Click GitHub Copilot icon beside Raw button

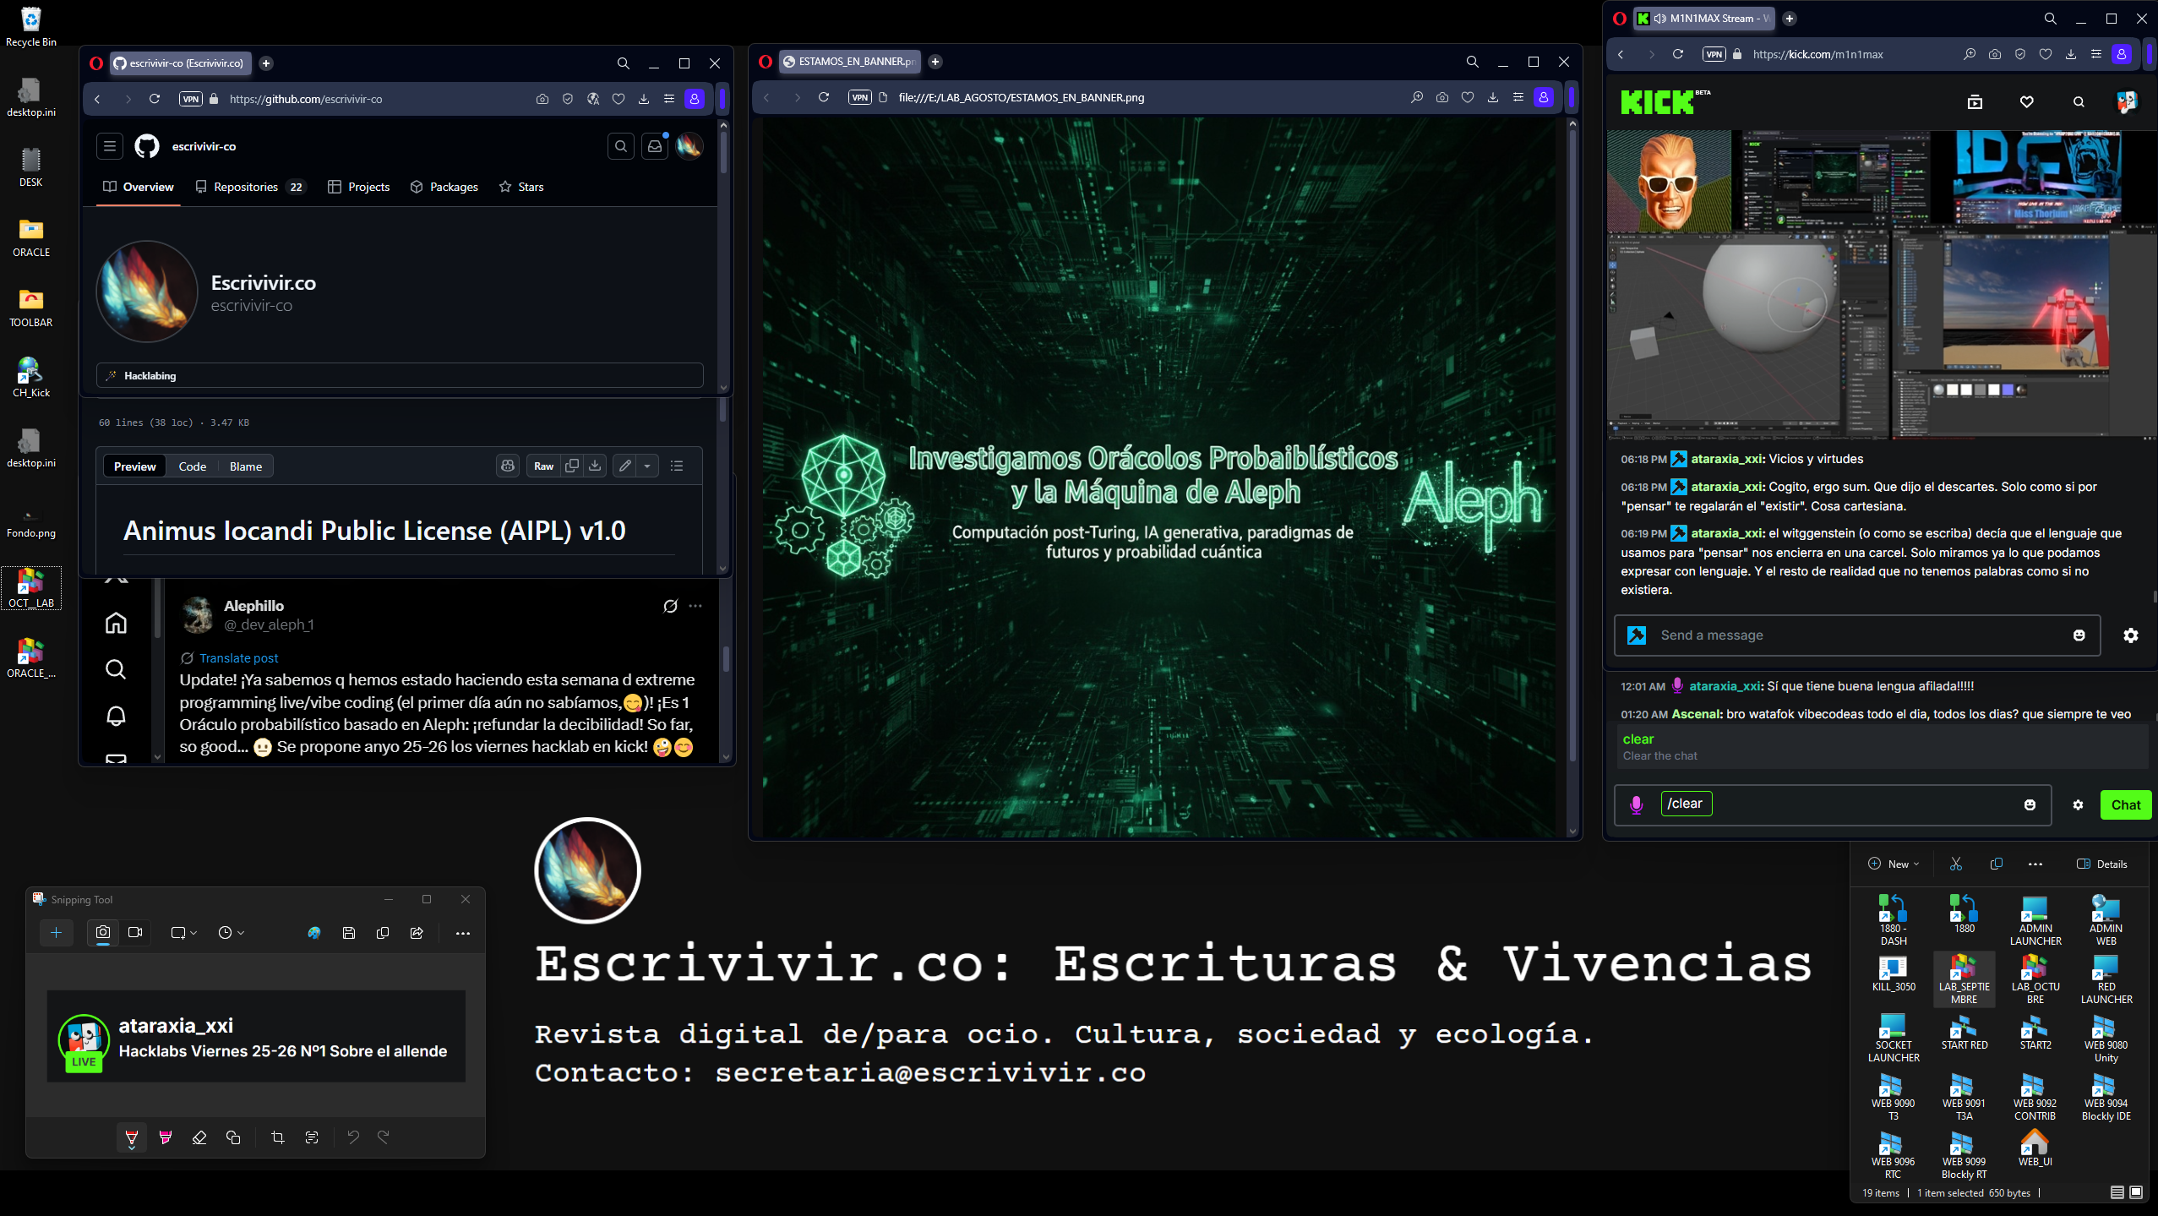pos(508,466)
